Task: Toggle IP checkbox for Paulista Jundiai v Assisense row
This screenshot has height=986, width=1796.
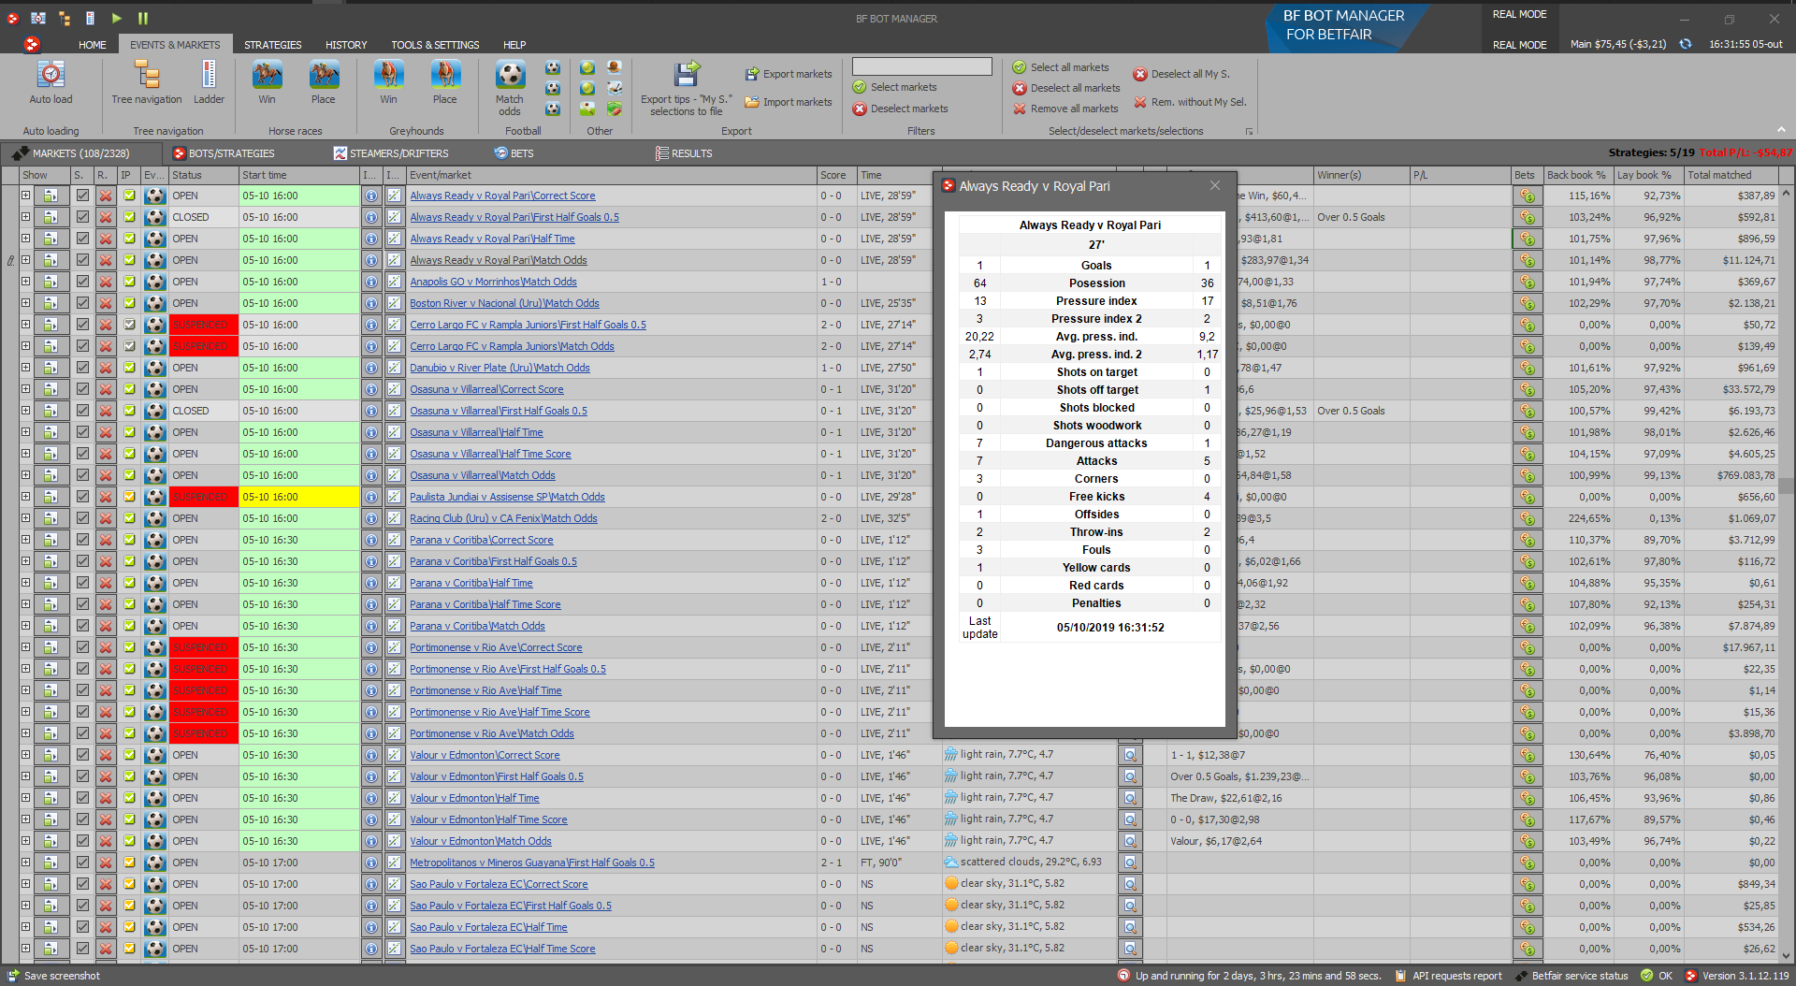Action: [129, 497]
